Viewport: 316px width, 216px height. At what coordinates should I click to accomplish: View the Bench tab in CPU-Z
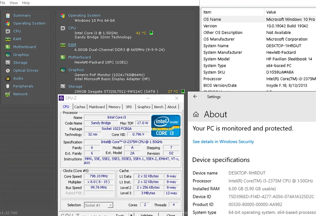coord(158,107)
